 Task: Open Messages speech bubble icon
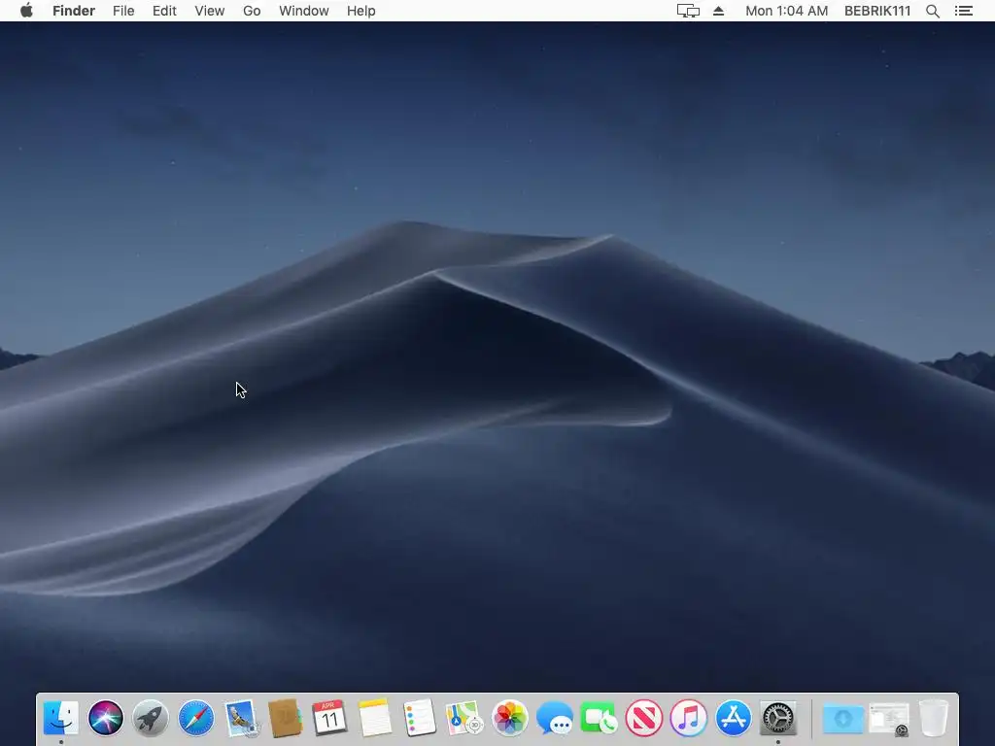point(554,718)
